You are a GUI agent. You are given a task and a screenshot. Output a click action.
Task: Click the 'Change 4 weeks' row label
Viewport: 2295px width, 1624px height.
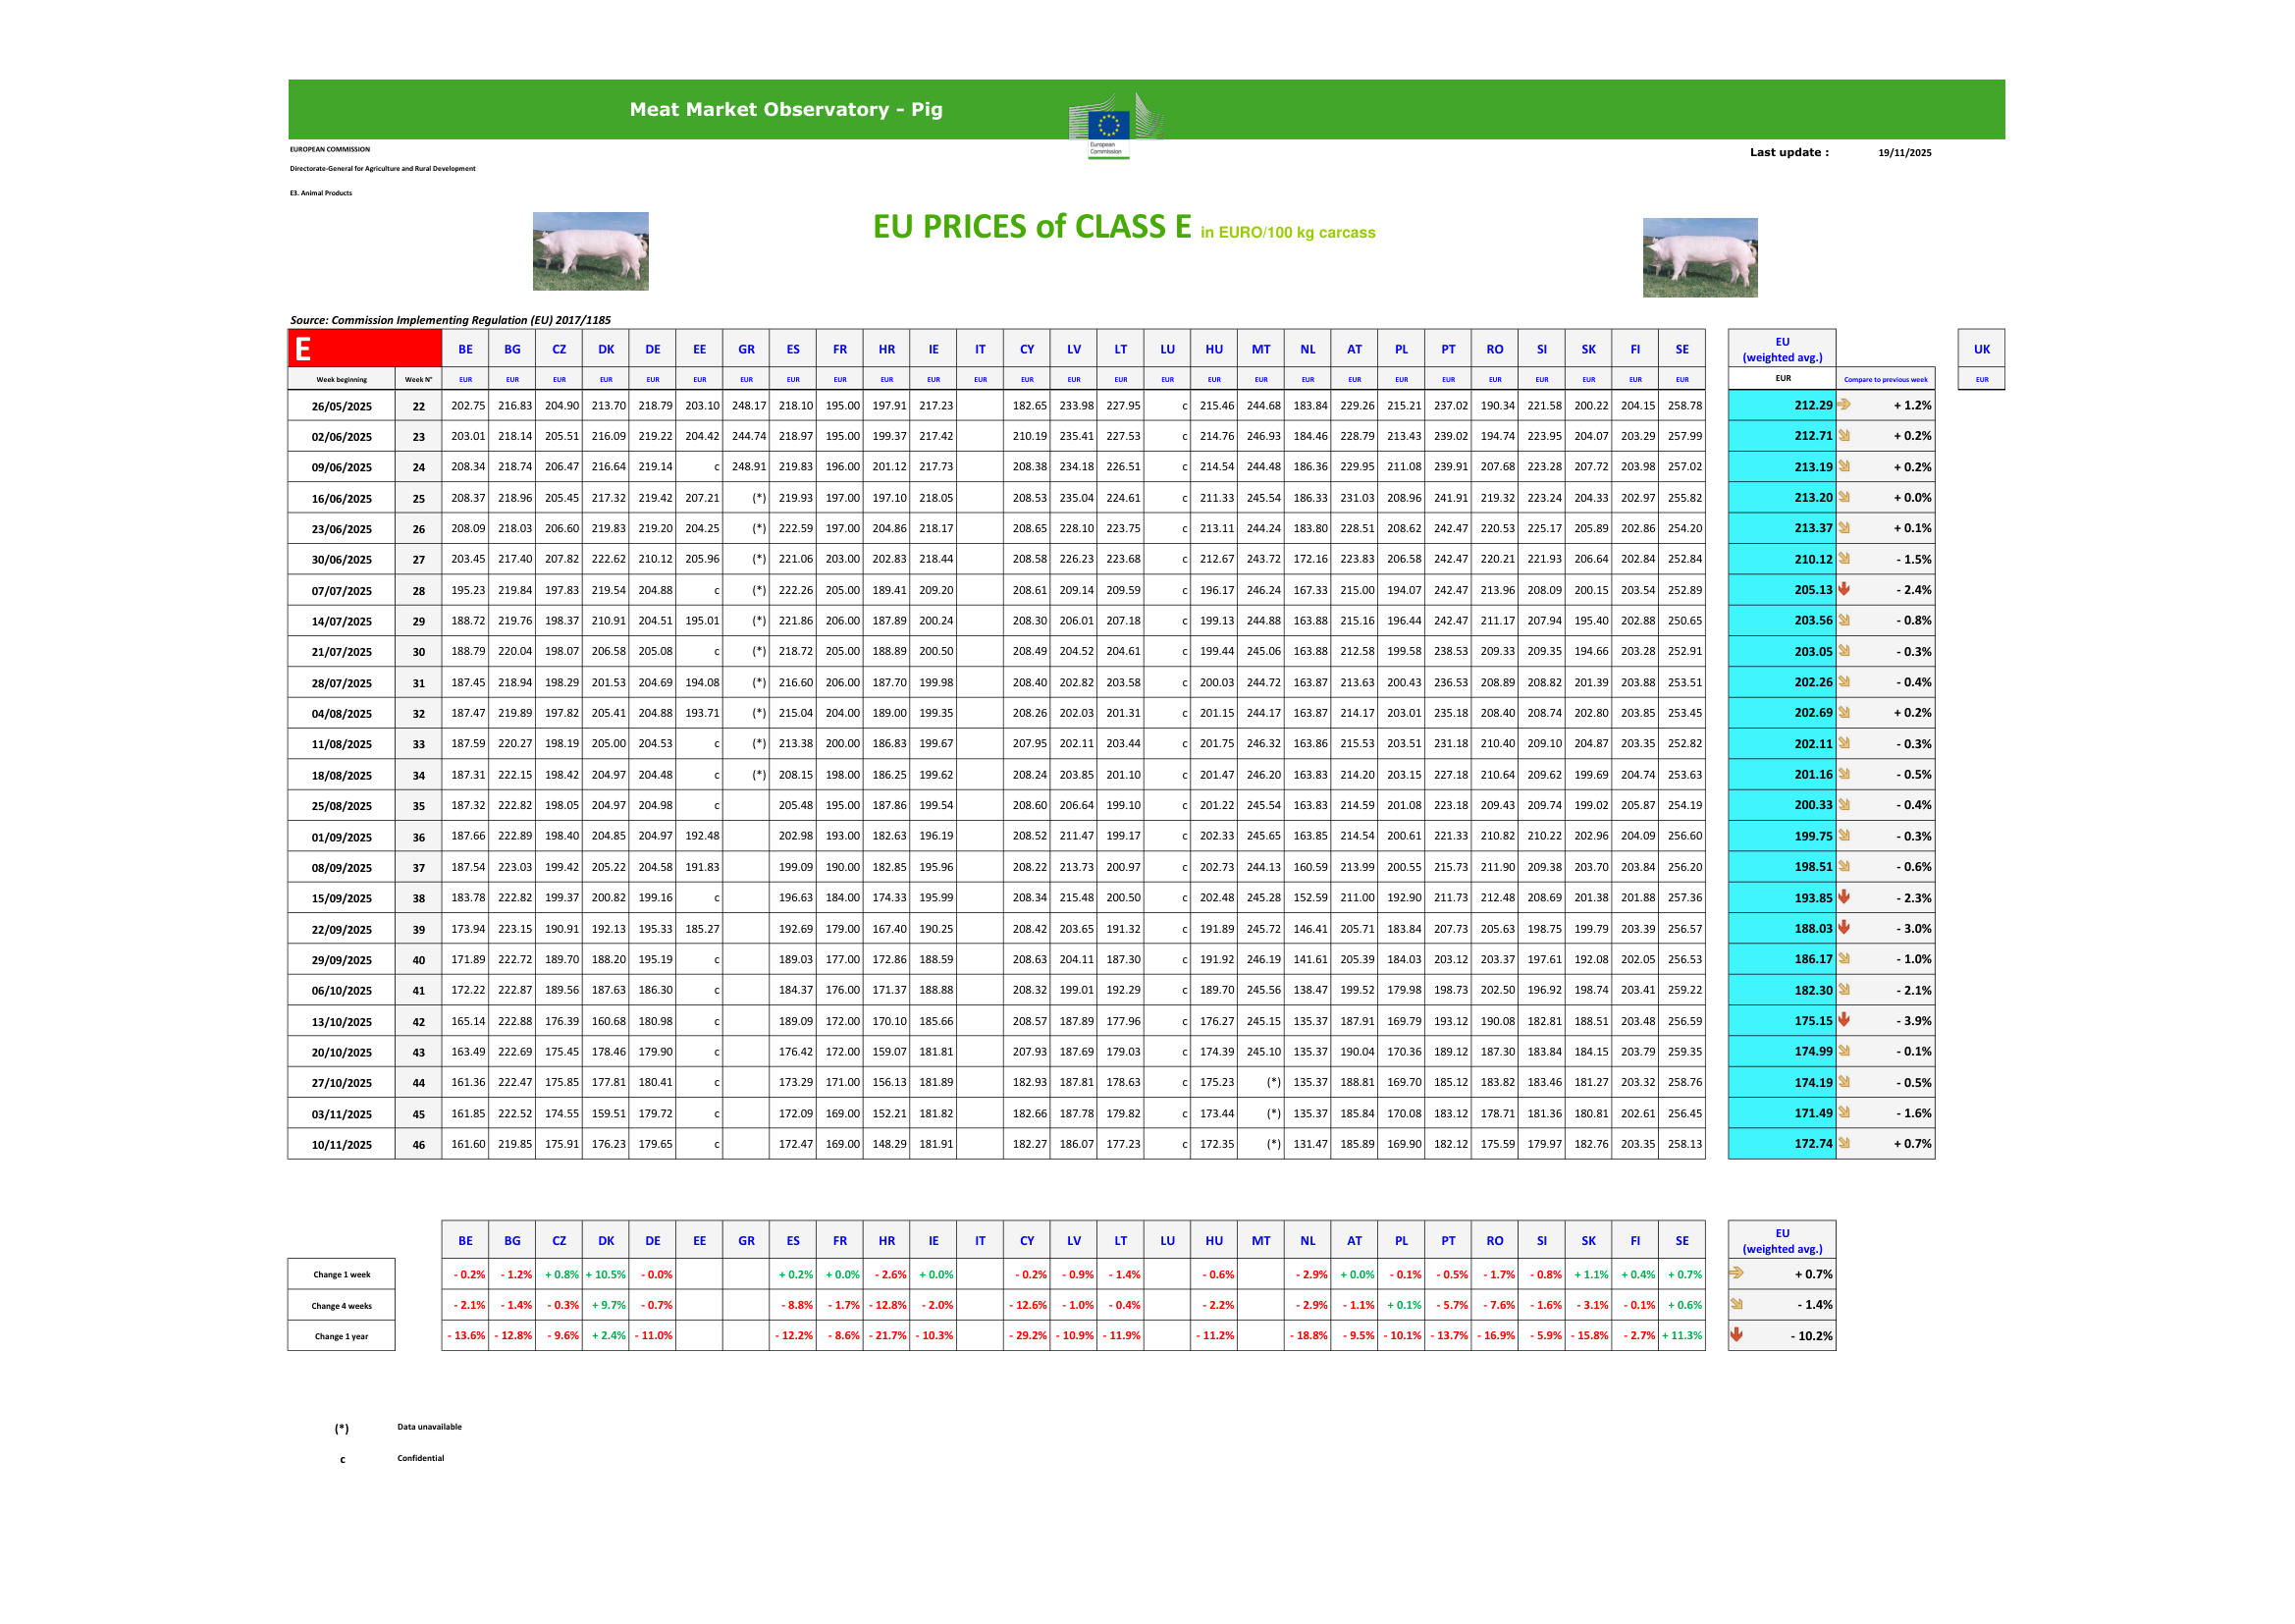pyautogui.click(x=341, y=1306)
